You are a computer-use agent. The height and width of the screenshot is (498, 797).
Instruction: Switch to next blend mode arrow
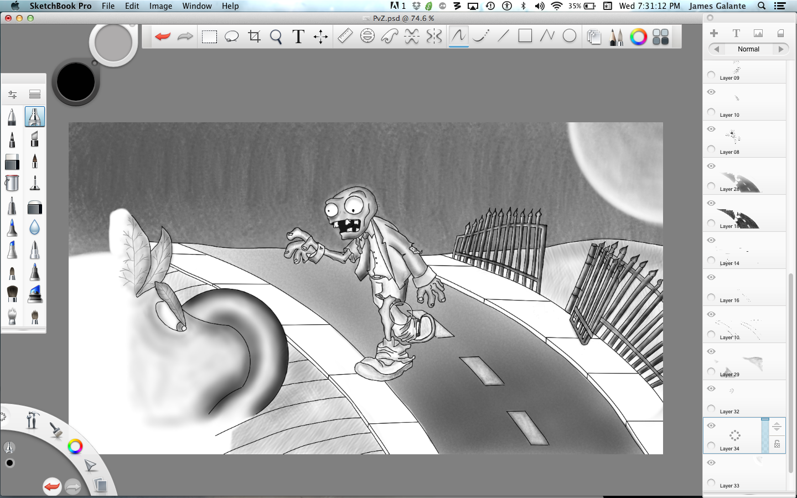[x=781, y=49]
